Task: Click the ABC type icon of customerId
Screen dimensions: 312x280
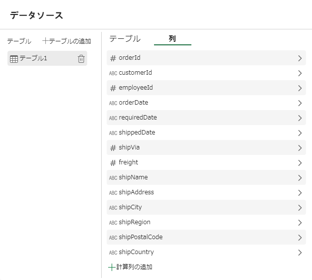Action: click(x=113, y=73)
